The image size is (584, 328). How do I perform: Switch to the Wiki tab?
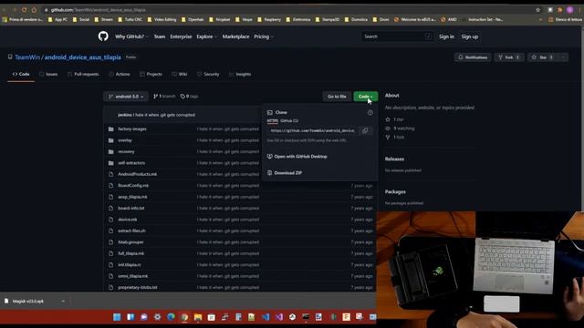[180, 75]
